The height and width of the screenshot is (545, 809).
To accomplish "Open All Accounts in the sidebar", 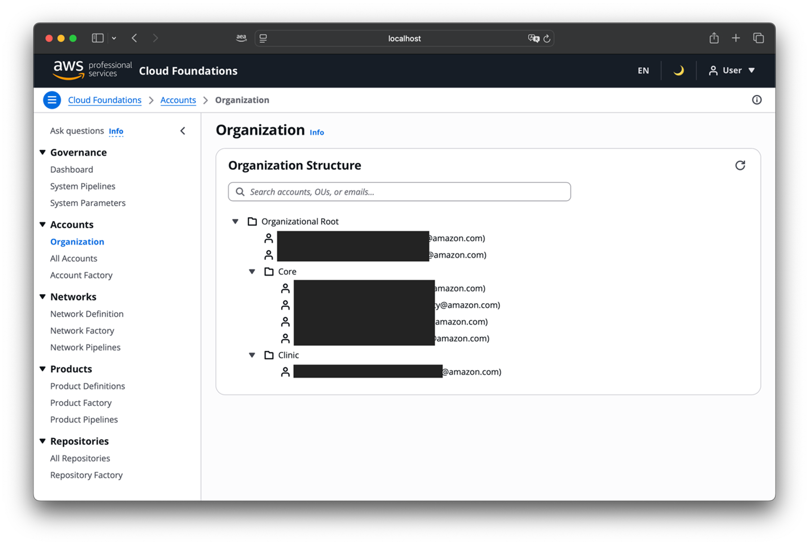I will pyautogui.click(x=74, y=258).
